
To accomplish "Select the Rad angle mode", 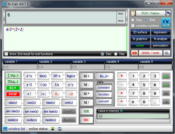I will click(x=146, y=20).
